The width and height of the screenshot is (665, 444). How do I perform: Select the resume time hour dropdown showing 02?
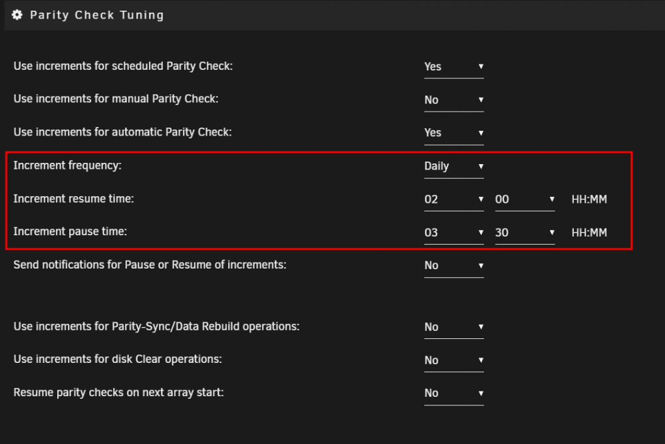coord(454,199)
